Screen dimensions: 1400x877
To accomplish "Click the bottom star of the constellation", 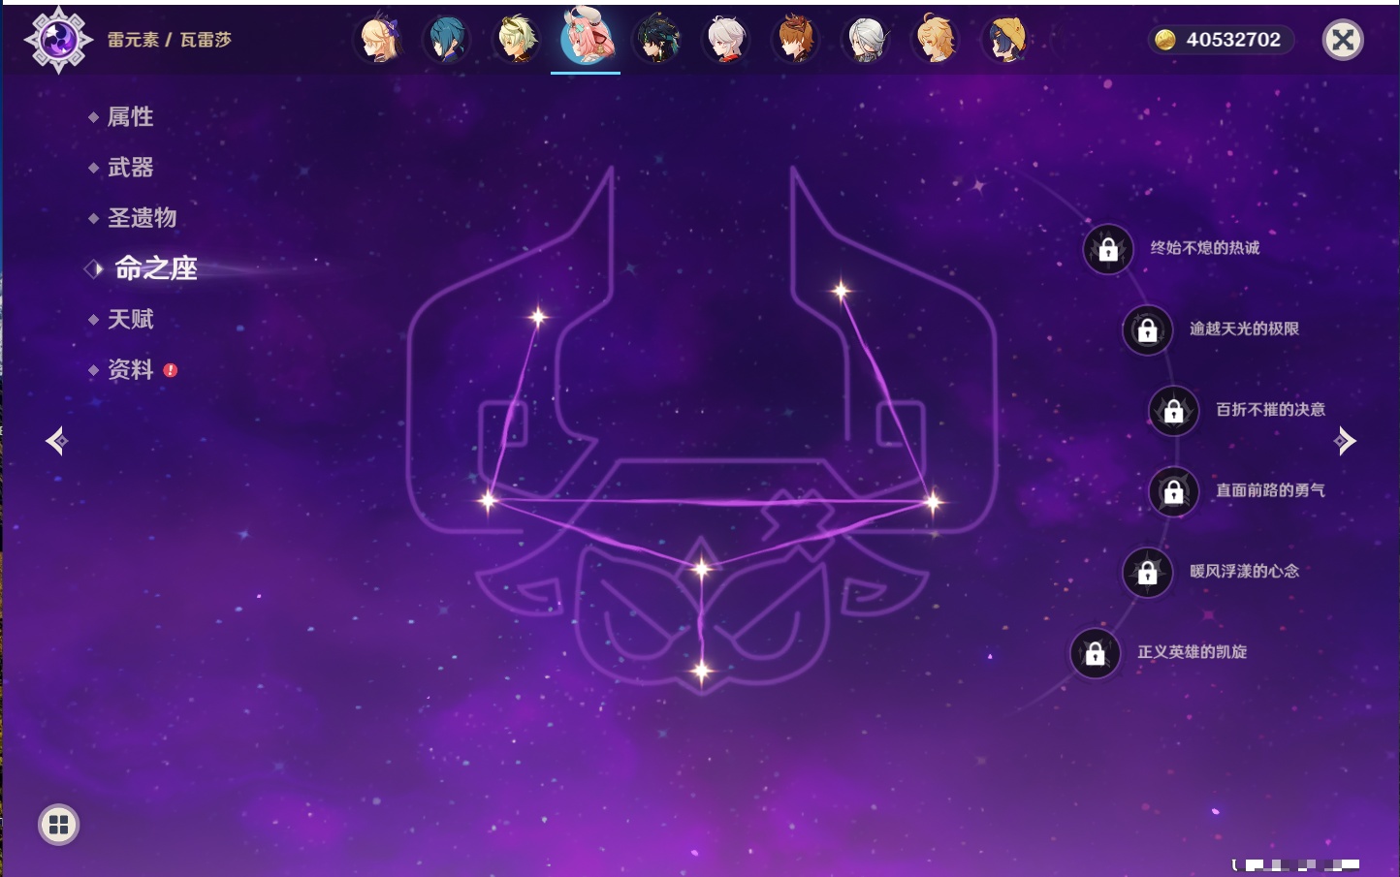I will click(x=702, y=670).
